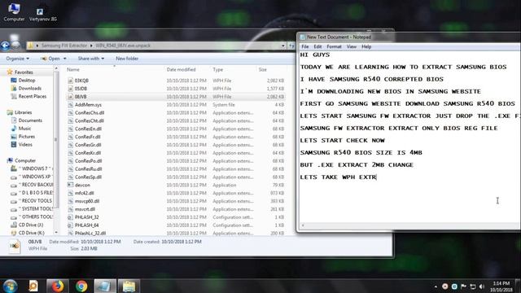Select the 08JVB file row
521x293 pixels.
176,97
